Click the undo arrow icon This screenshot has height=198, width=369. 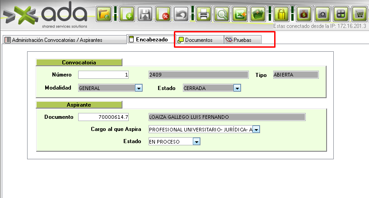(x=181, y=14)
